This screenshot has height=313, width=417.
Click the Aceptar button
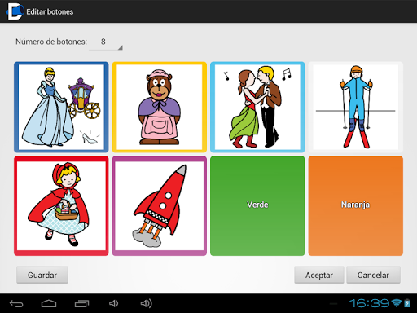click(x=319, y=275)
